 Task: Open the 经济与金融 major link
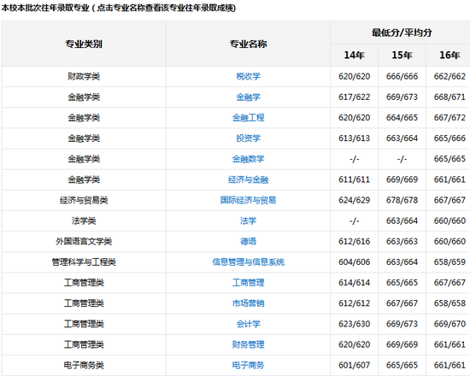[x=248, y=179]
